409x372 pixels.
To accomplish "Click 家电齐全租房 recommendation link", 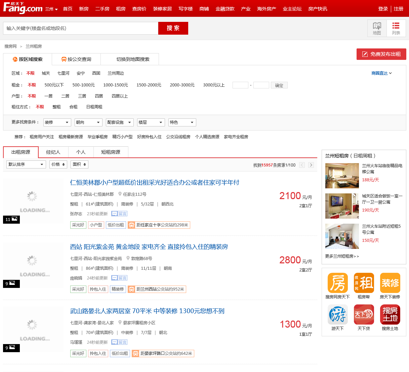I will [236, 137].
